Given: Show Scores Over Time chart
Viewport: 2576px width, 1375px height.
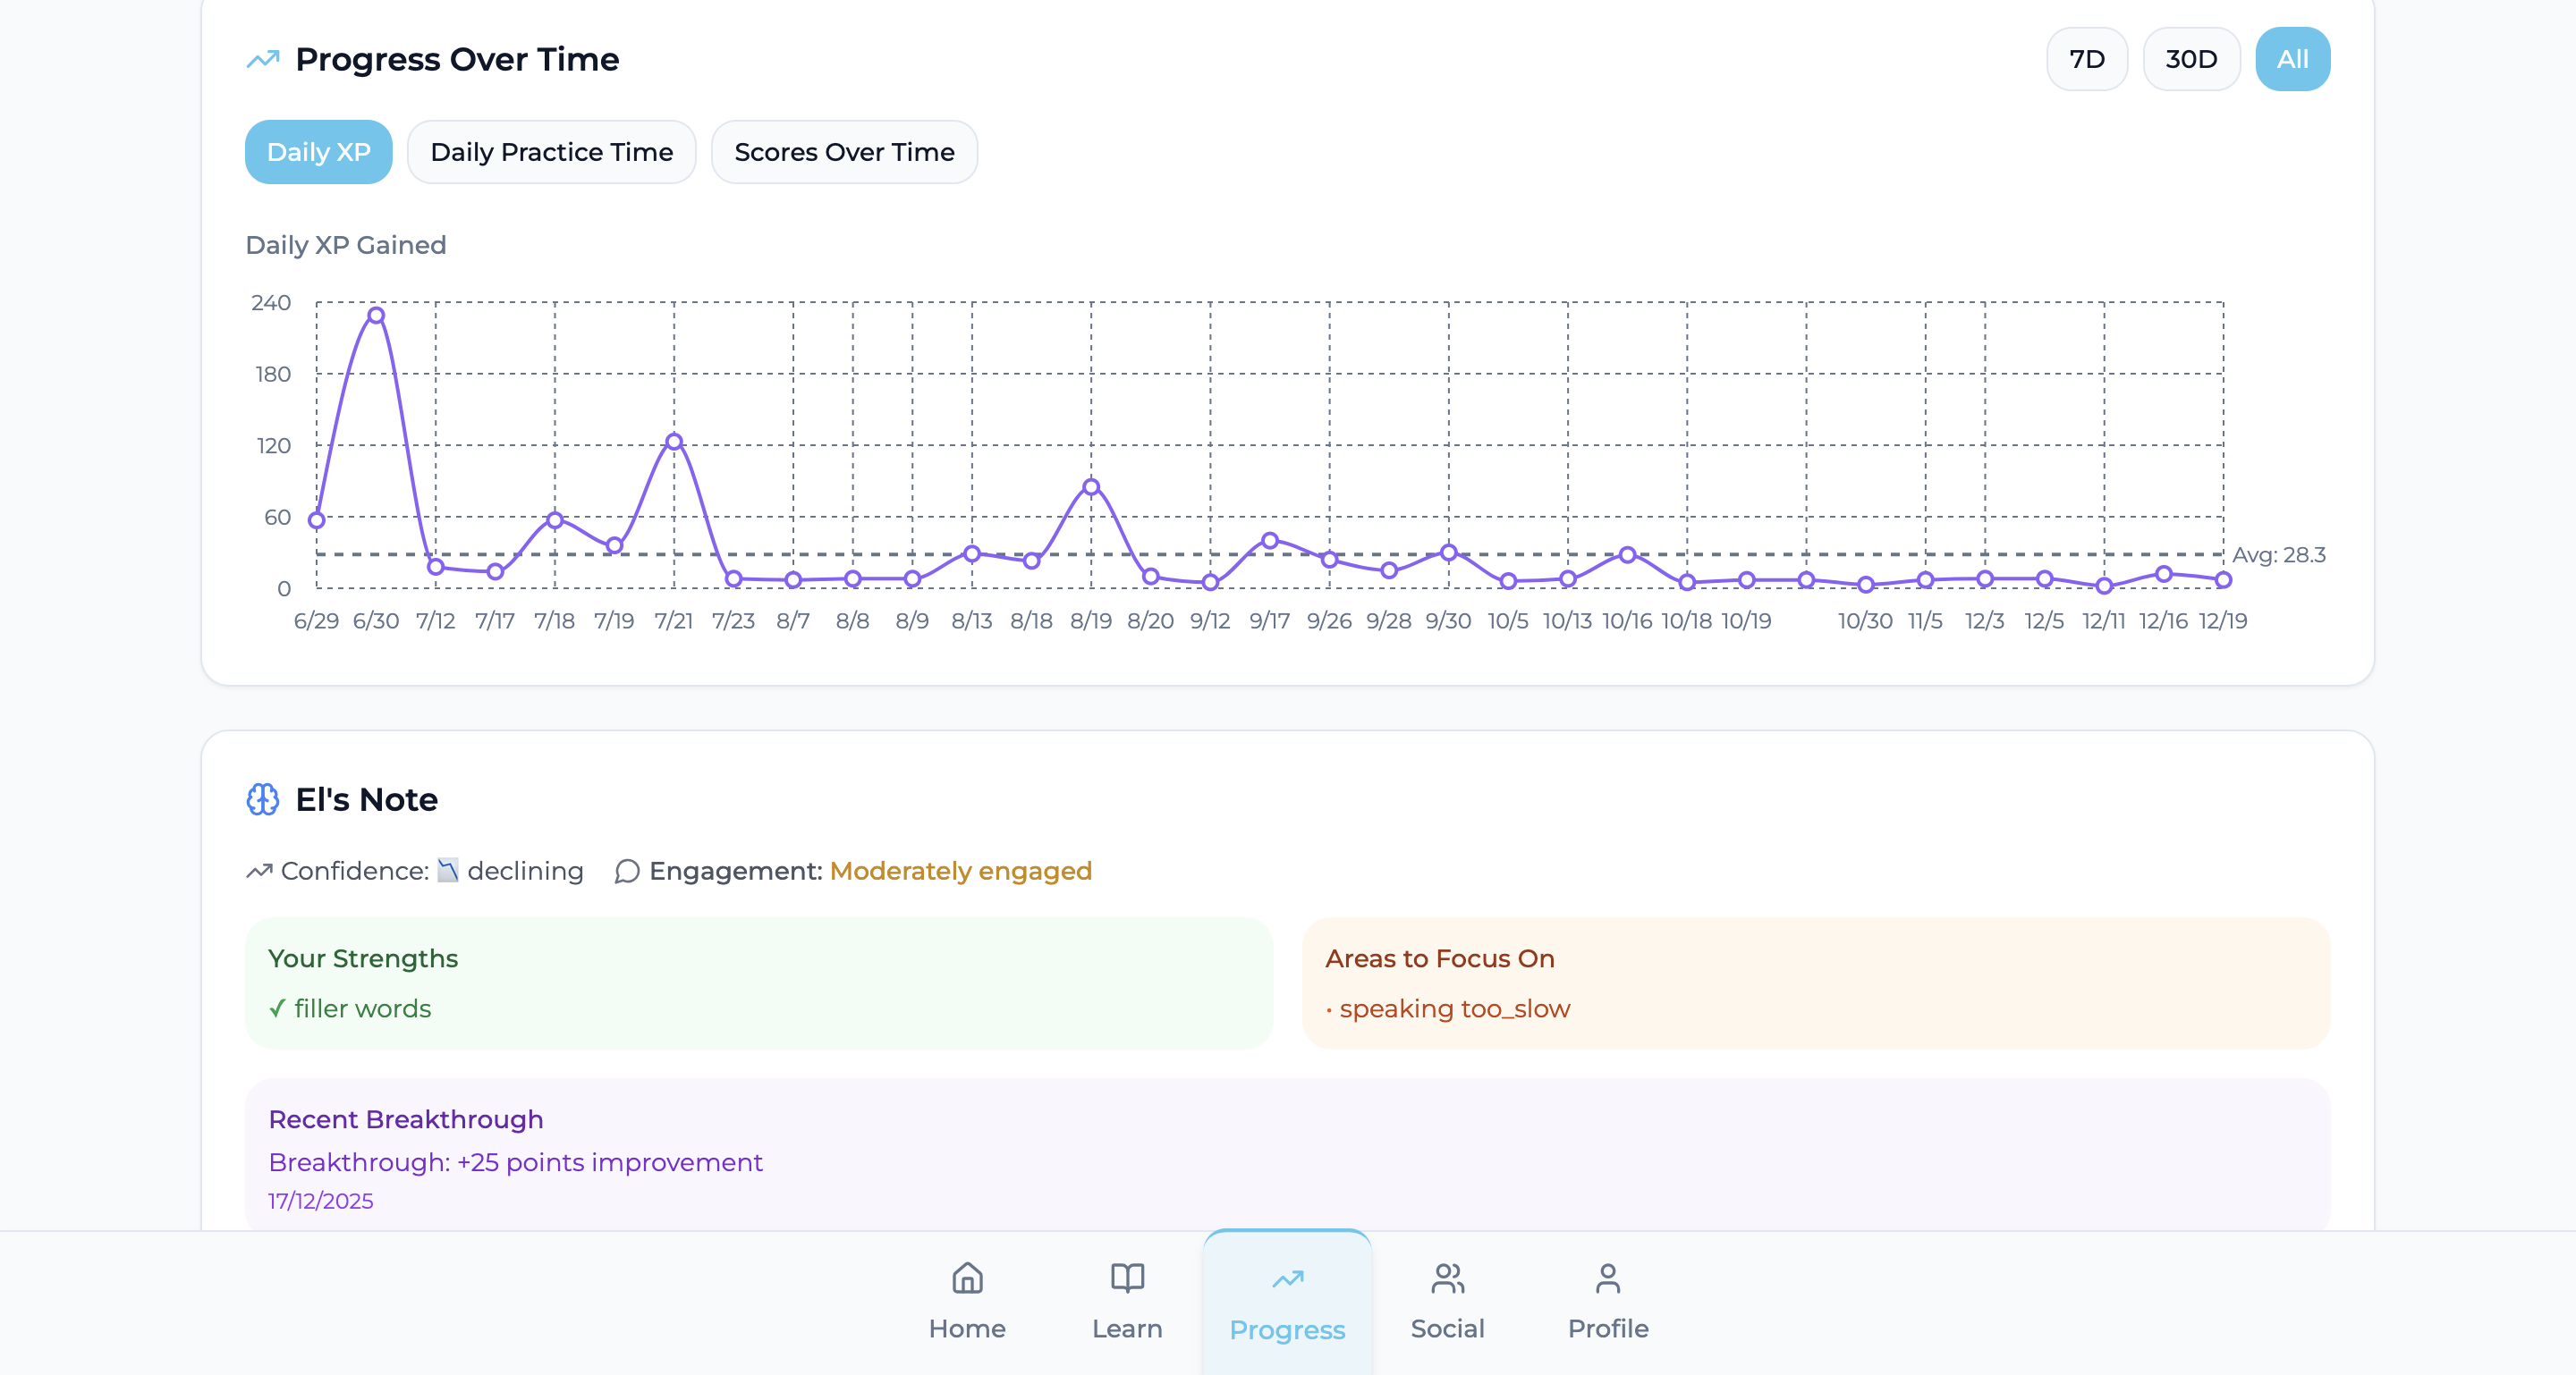Looking at the screenshot, I should pyautogui.click(x=844, y=152).
